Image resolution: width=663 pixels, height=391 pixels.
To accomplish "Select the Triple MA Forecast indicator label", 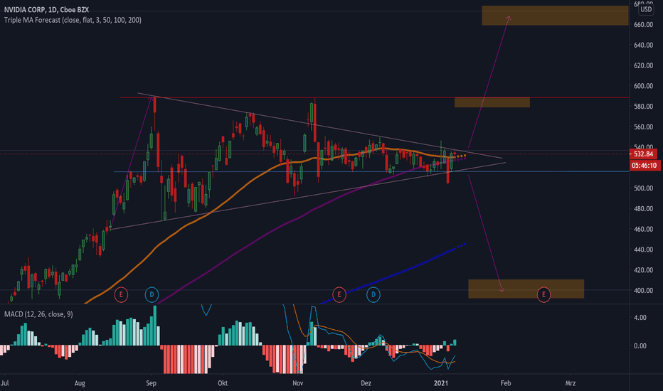I will click(73, 20).
